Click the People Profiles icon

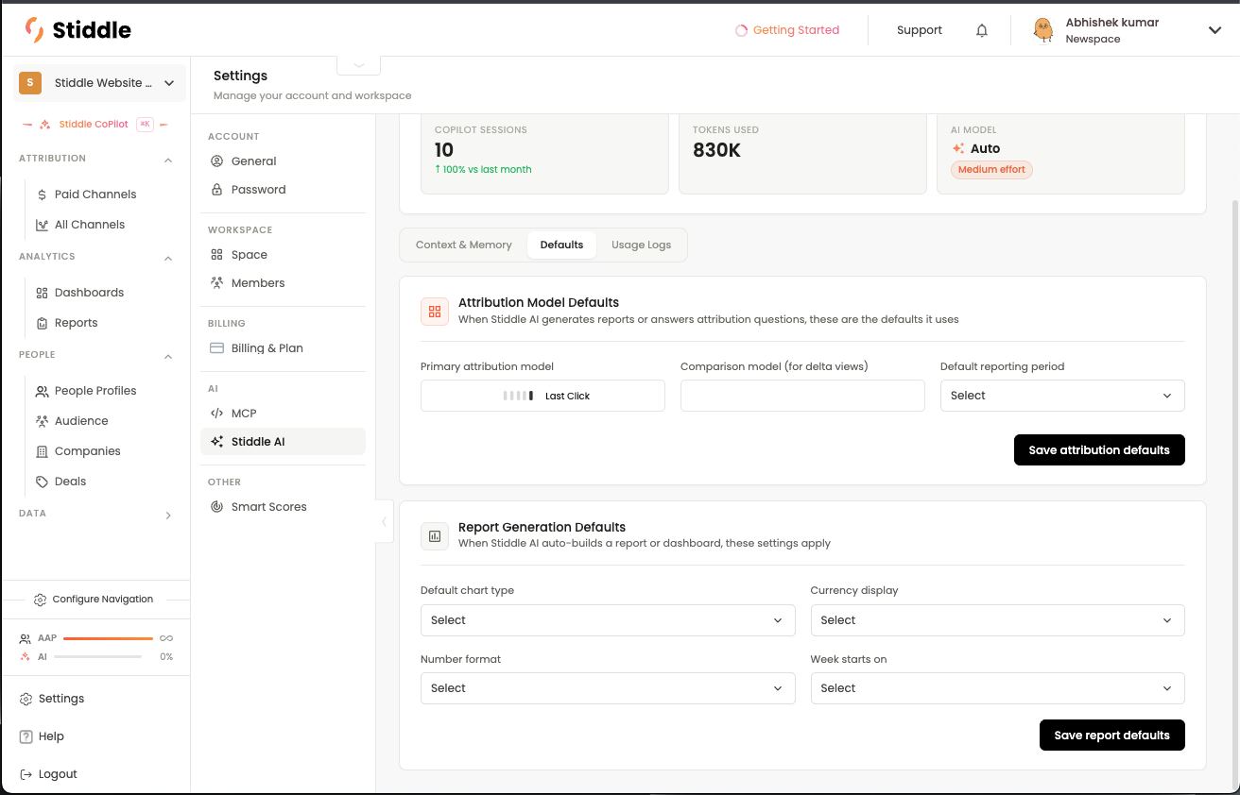[42, 391]
